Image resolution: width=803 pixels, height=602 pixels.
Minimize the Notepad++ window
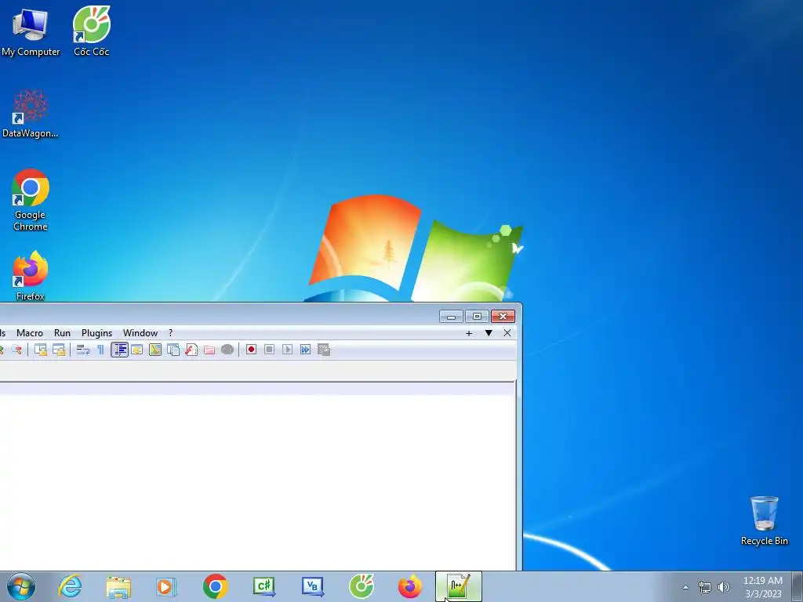(451, 317)
